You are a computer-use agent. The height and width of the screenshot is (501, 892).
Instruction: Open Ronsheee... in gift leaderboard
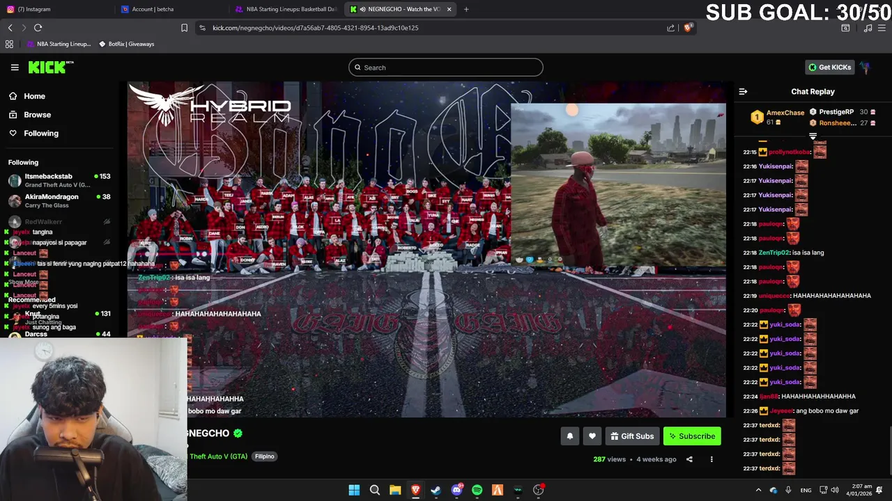[x=838, y=123]
